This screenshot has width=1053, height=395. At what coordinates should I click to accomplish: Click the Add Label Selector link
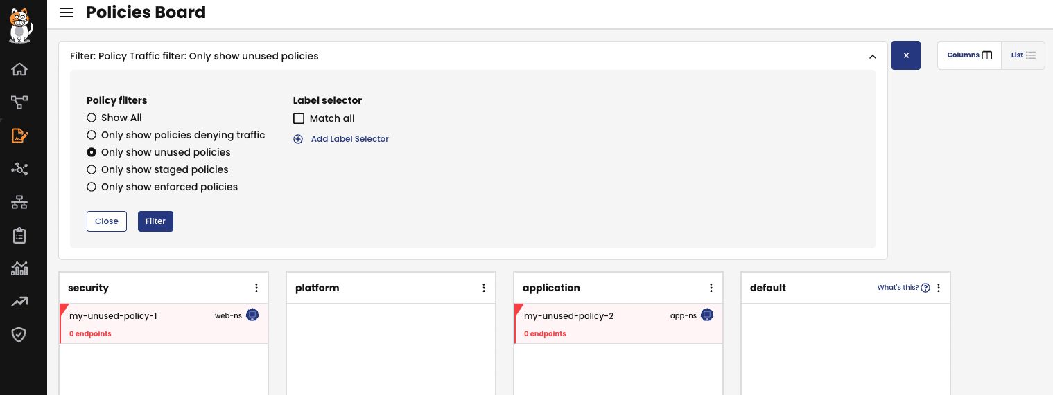point(349,139)
